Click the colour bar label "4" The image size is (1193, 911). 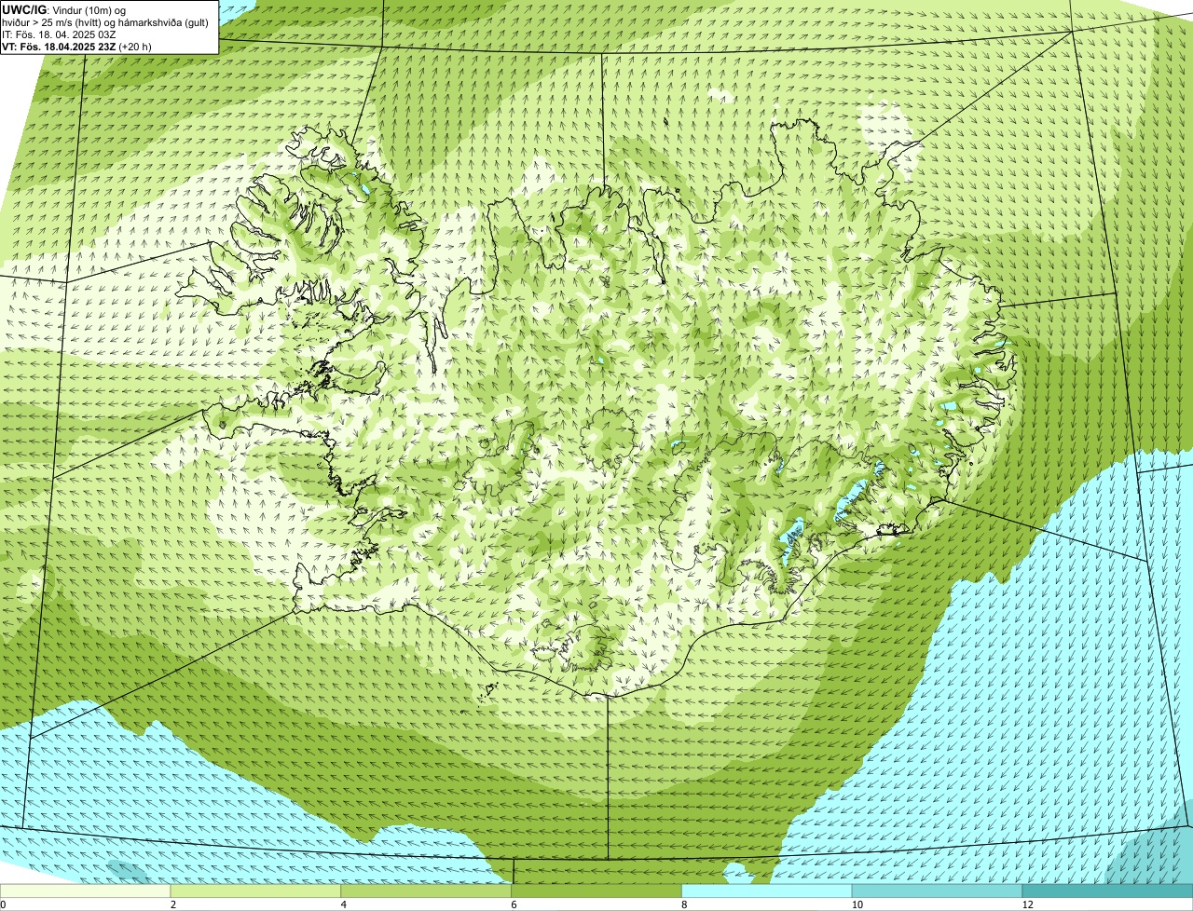tap(344, 904)
